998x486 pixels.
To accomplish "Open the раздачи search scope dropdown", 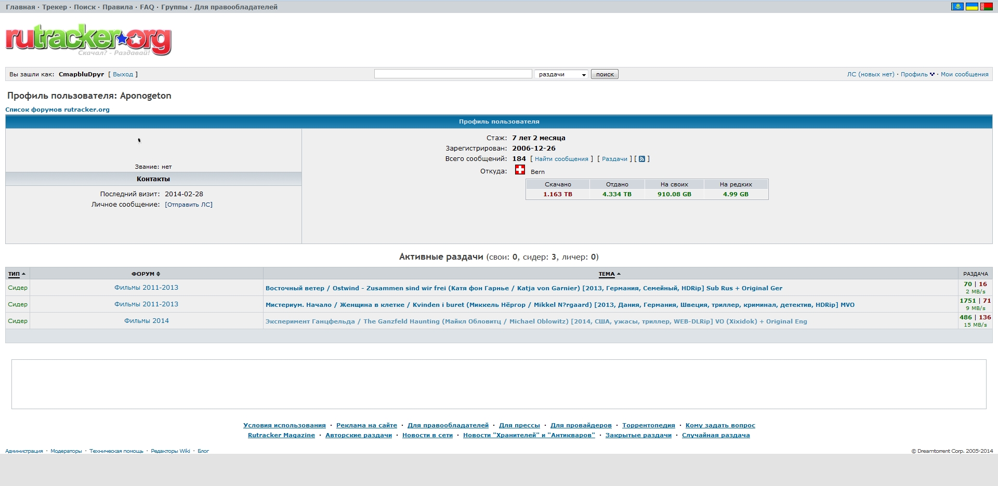I will pos(561,74).
